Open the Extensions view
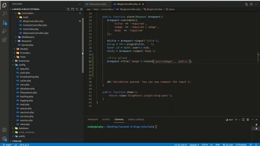Viewport: 260px width, 146px height. click(x=4, y=40)
